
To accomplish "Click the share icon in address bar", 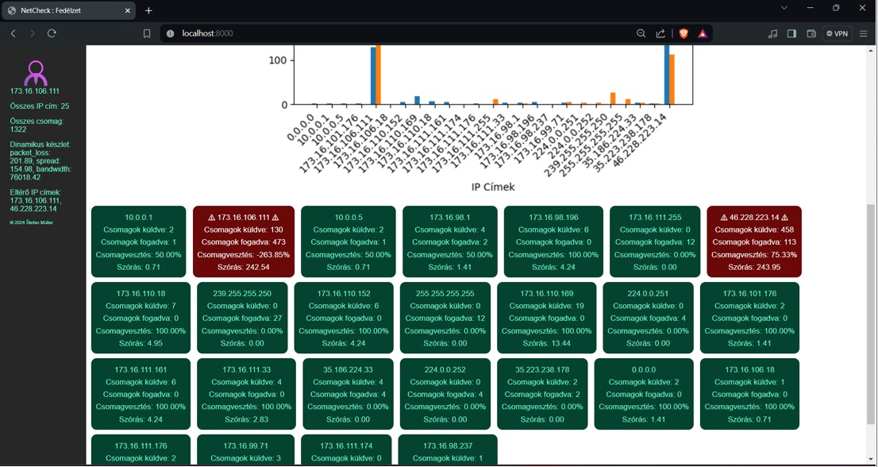I will click(660, 33).
